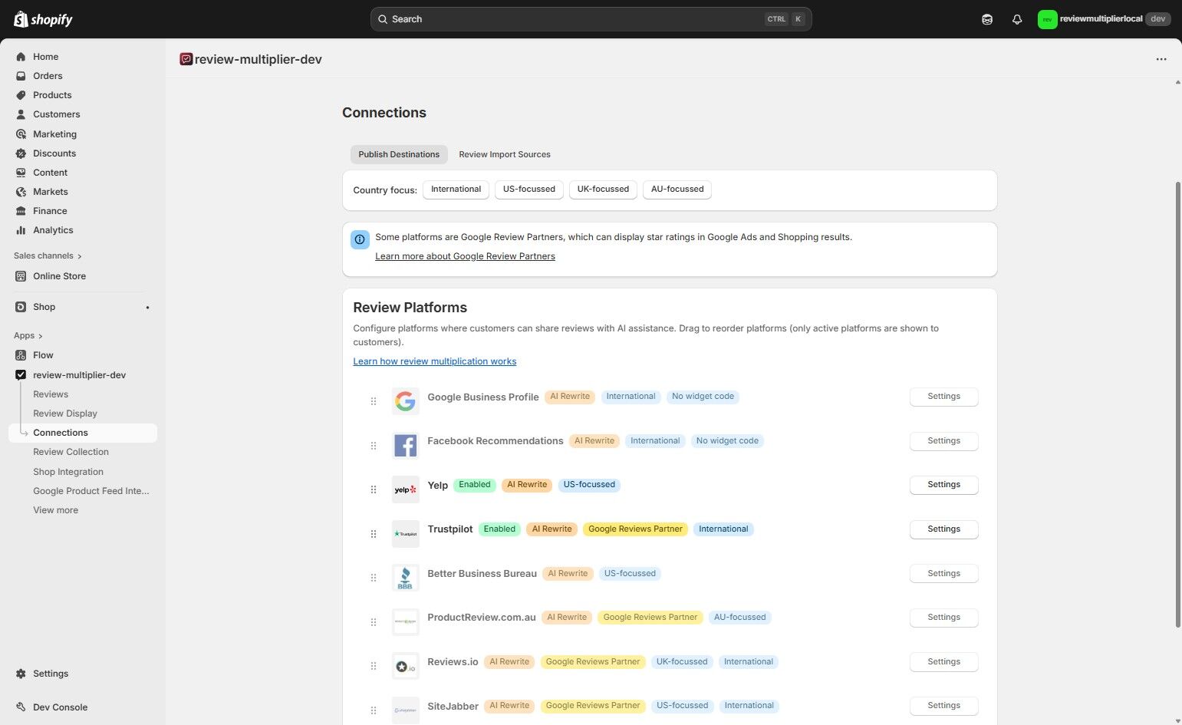The height and width of the screenshot is (725, 1182).
Task: Click the Trustpilot logo thumbnail
Action: 405,533
